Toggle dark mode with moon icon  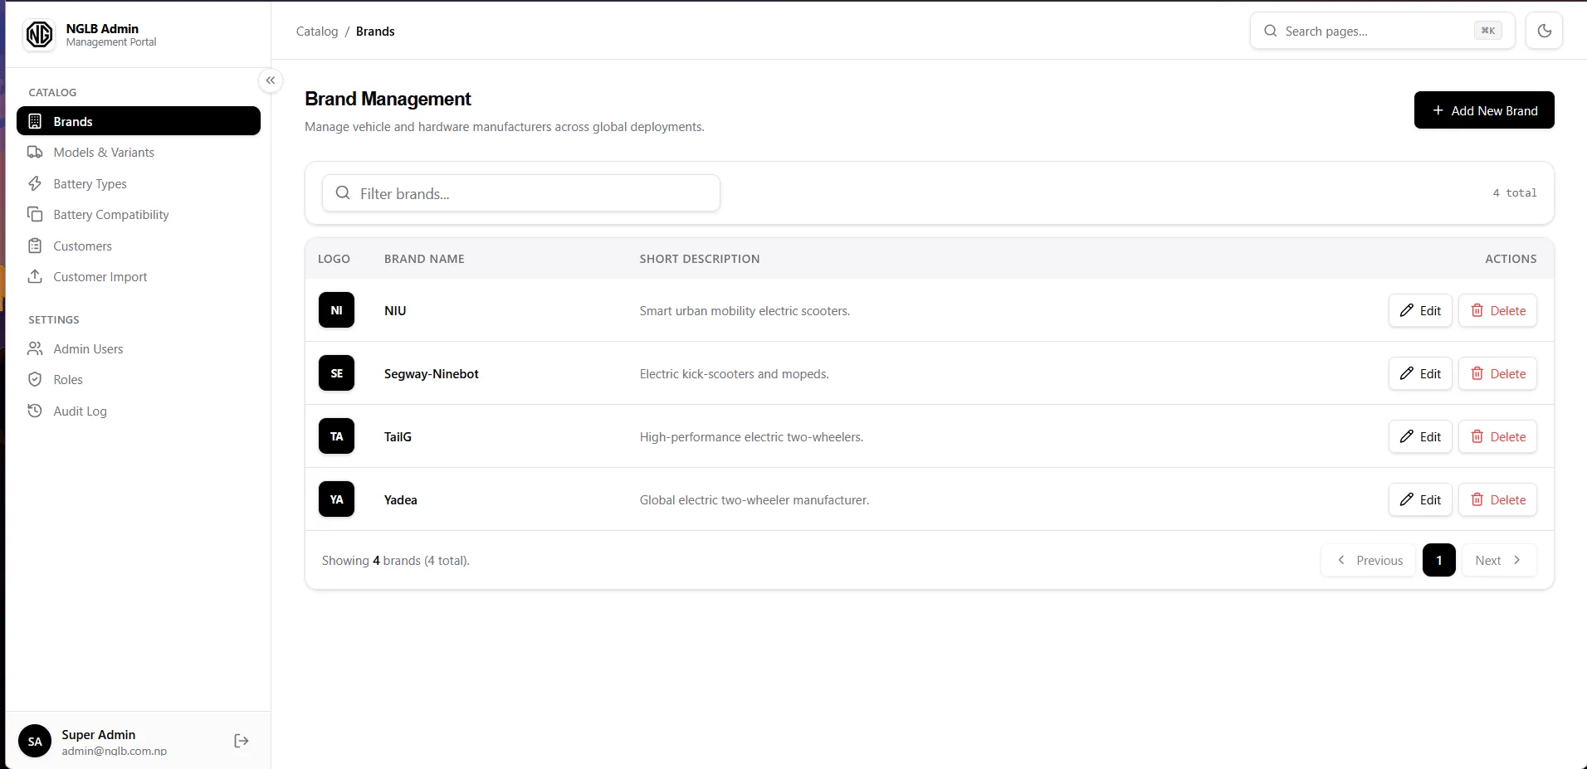1544,31
